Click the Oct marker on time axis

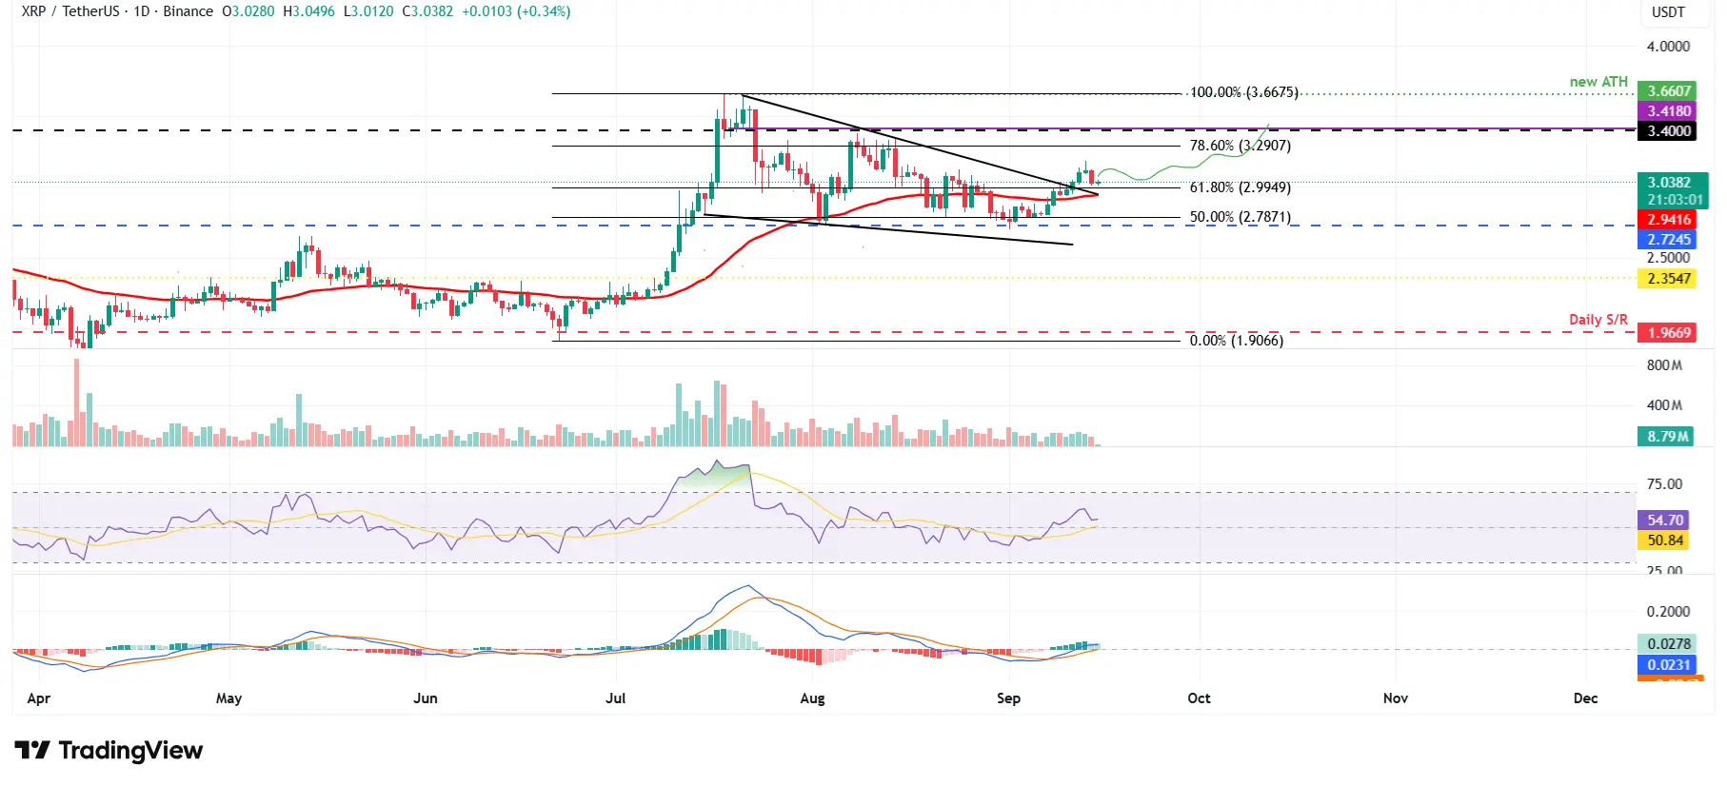coord(1199,698)
